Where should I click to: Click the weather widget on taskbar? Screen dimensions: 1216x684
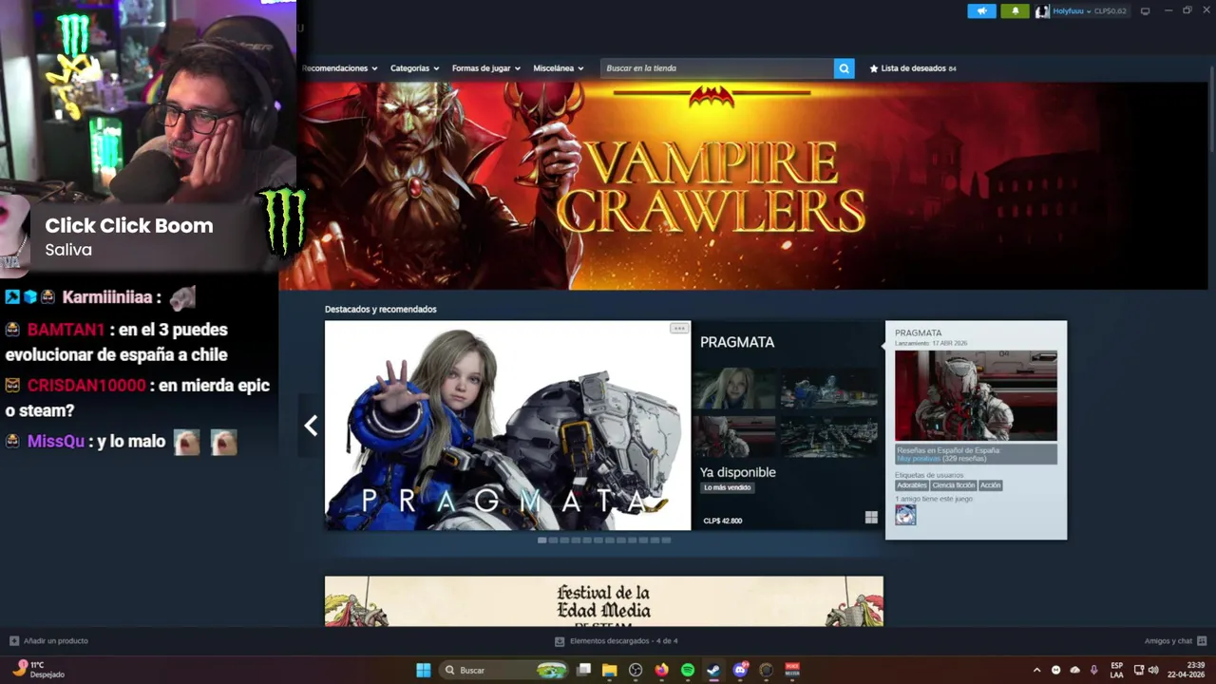[x=39, y=670]
